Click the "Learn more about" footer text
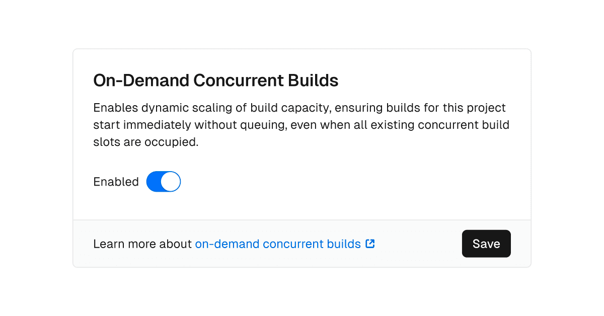 (142, 244)
